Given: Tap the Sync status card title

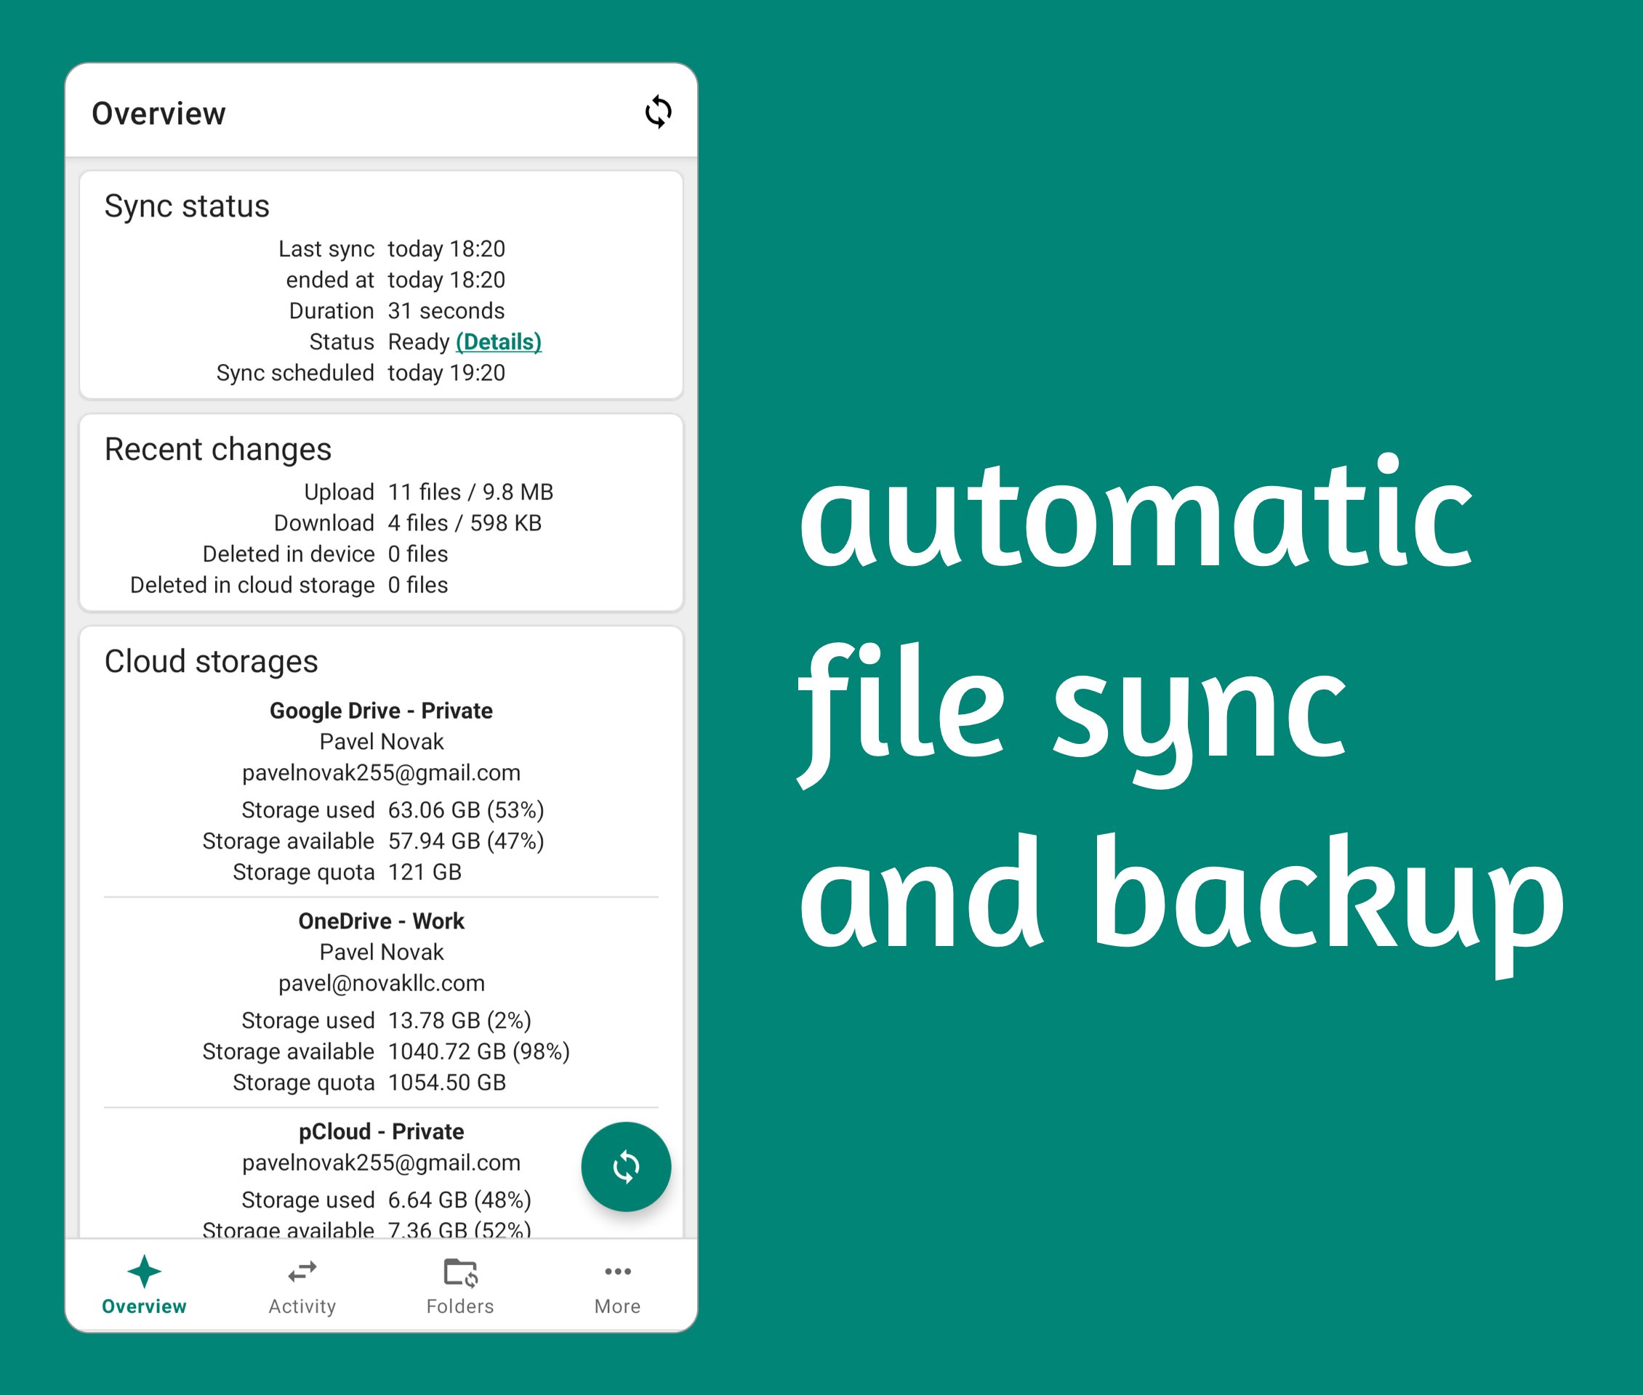Looking at the screenshot, I should coord(187,206).
